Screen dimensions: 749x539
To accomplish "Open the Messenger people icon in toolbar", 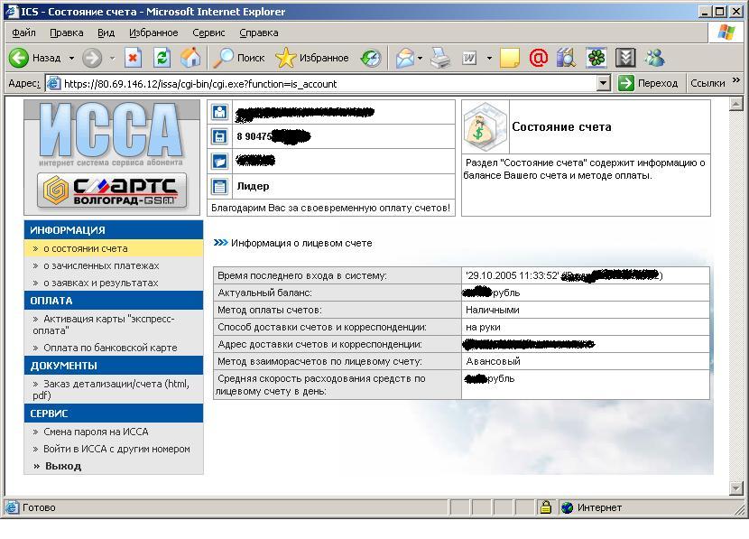I will tap(654, 58).
